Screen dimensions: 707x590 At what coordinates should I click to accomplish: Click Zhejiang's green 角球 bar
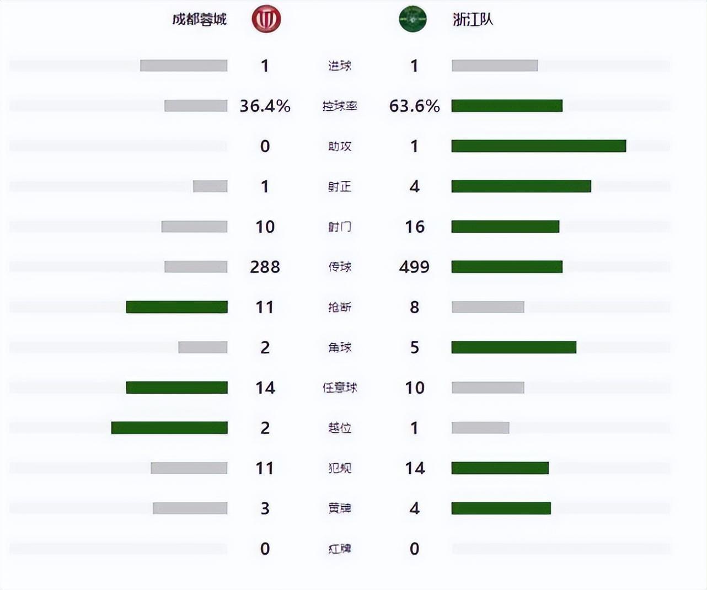pos(513,347)
